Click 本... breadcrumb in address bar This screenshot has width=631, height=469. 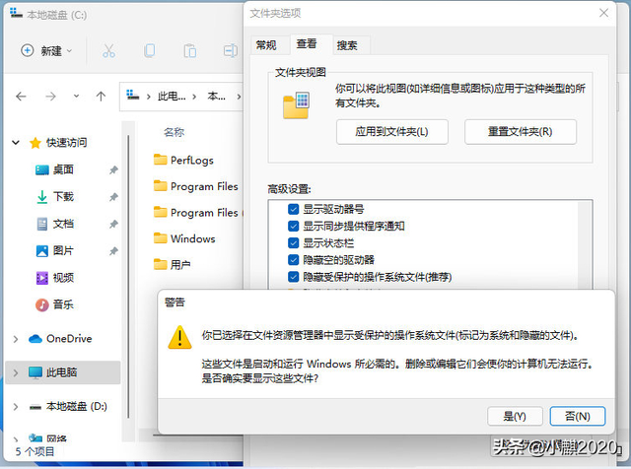point(217,97)
